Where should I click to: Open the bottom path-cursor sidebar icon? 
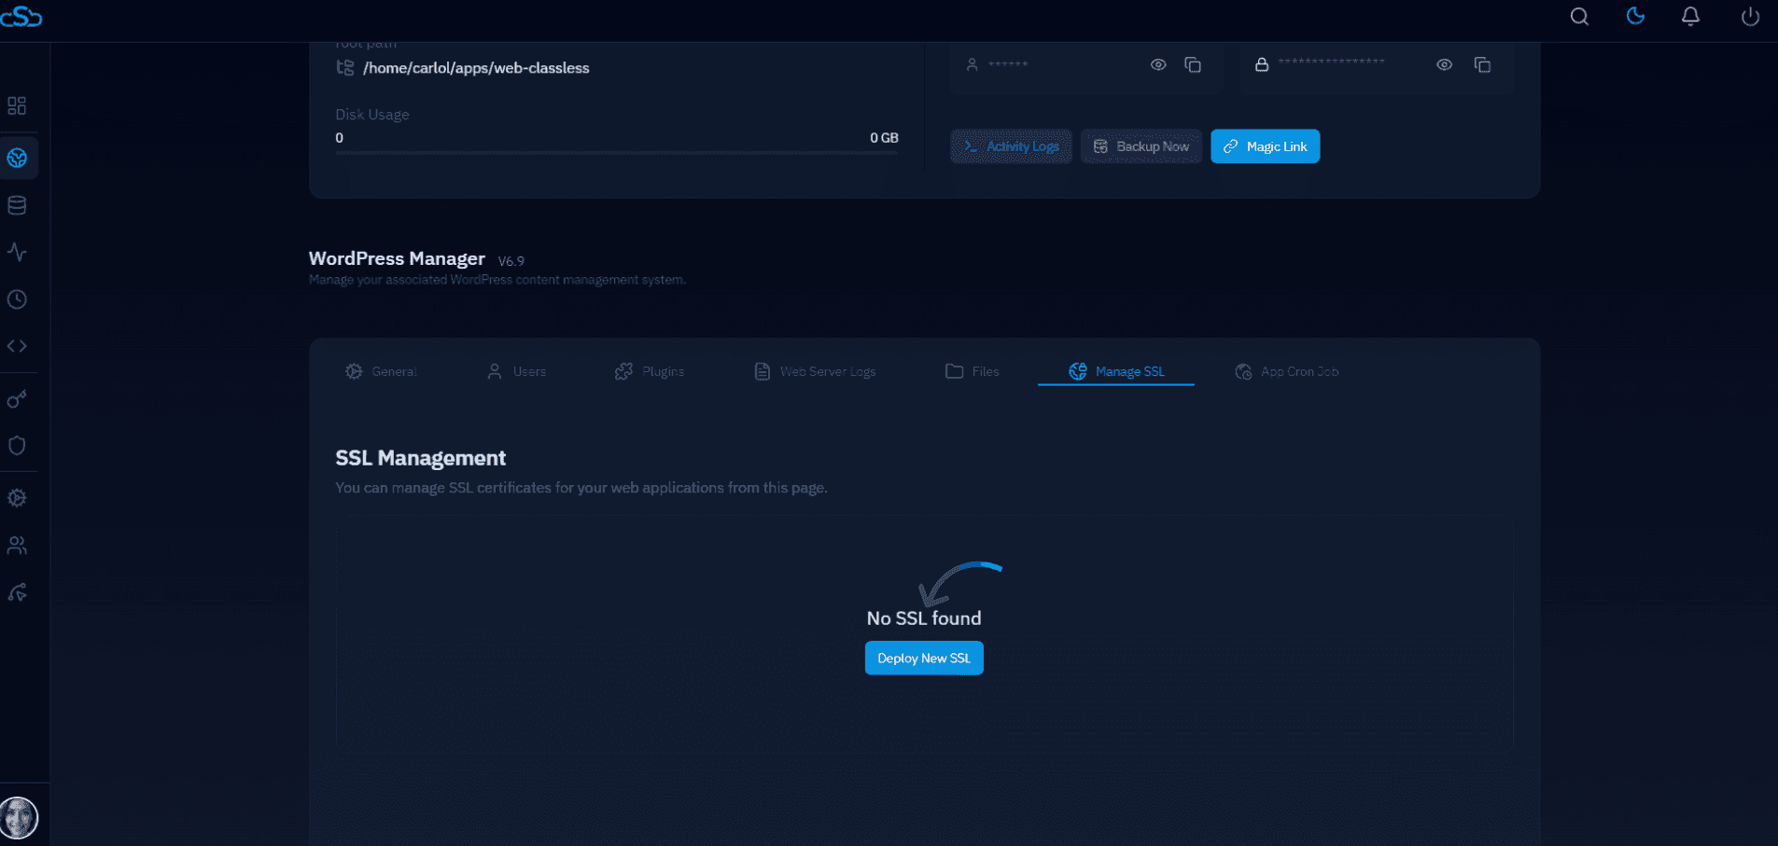[17, 592]
